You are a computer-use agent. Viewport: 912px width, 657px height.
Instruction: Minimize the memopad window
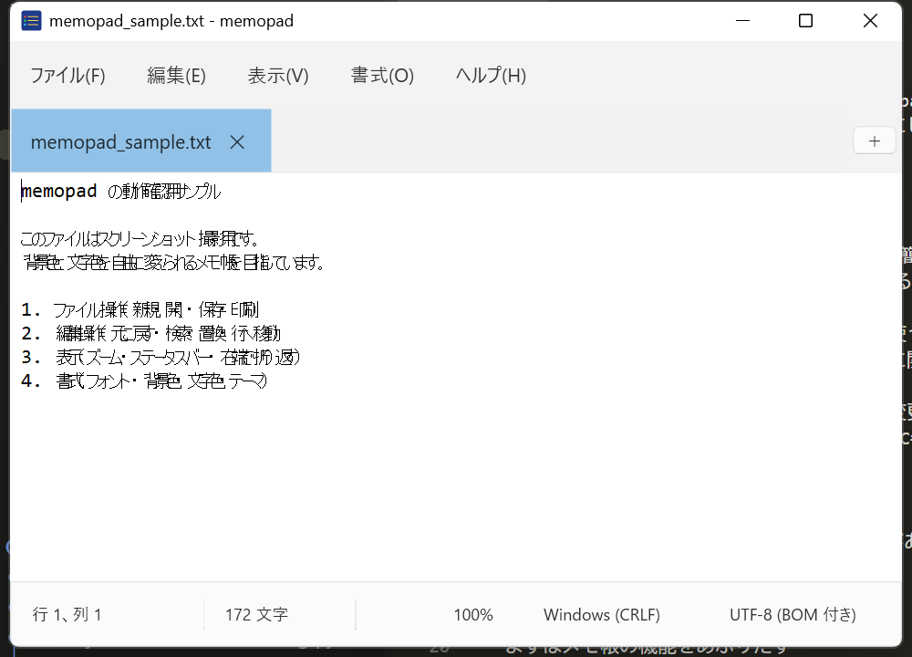(742, 21)
